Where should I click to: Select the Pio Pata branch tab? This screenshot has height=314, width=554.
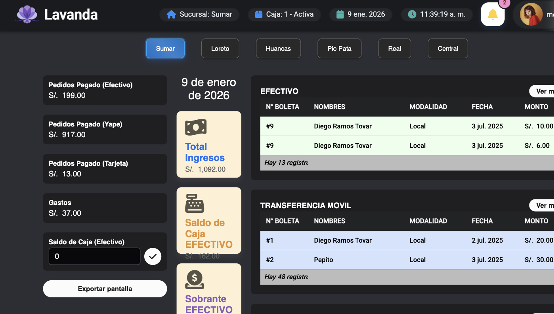(x=339, y=49)
